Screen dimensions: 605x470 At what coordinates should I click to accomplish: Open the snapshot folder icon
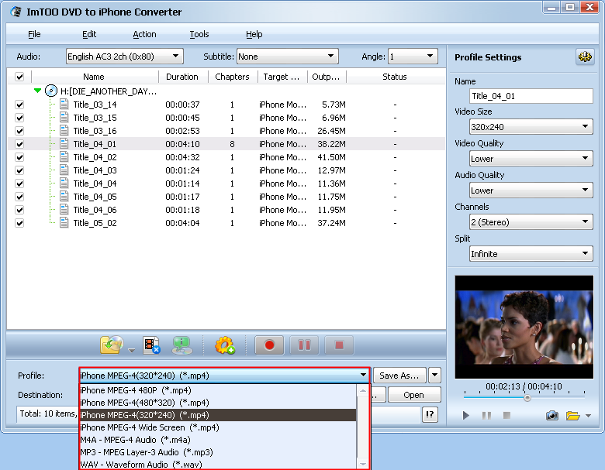tap(573, 415)
